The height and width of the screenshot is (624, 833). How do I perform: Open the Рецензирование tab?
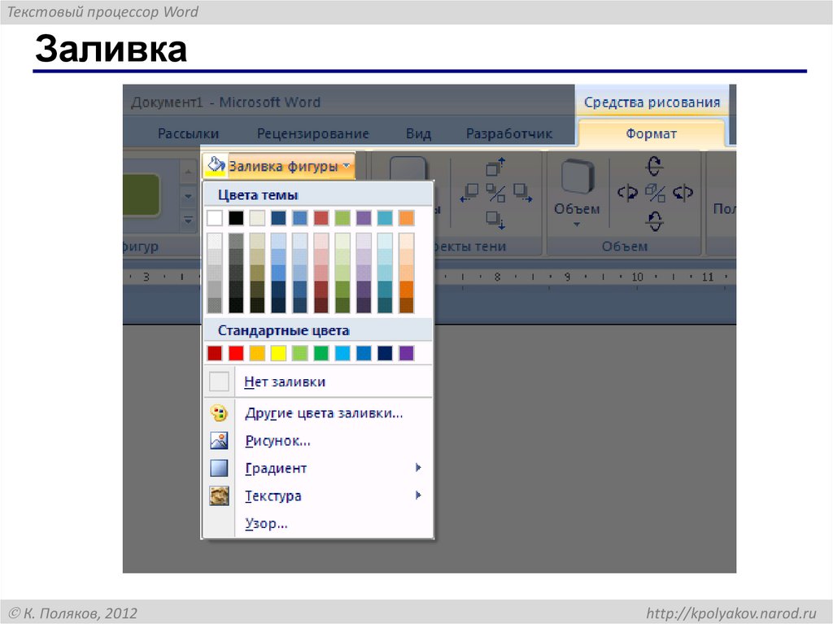point(312,133)
